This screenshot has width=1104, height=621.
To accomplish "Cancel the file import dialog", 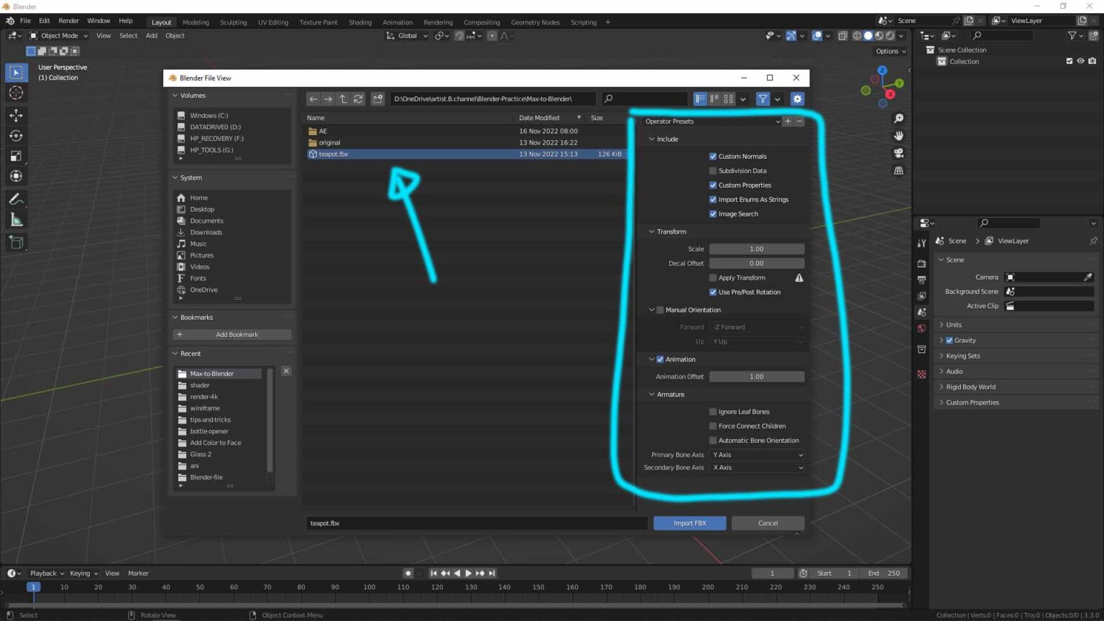I will pyautogui.click(x=768, y=523).
